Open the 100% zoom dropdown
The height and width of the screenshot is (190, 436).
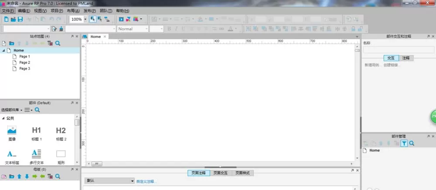[x=85, y=20]
